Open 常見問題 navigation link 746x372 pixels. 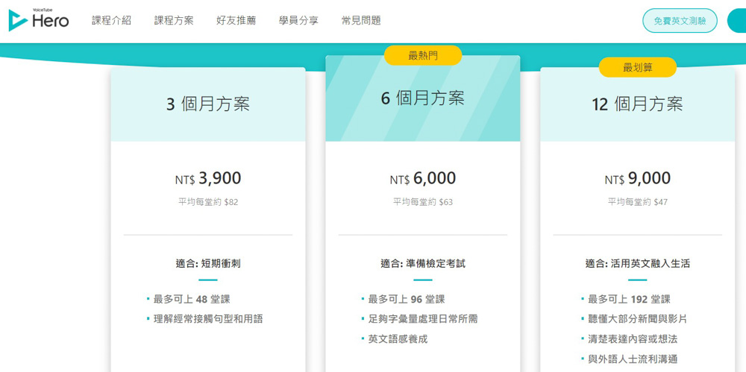[x=360, y=21]
